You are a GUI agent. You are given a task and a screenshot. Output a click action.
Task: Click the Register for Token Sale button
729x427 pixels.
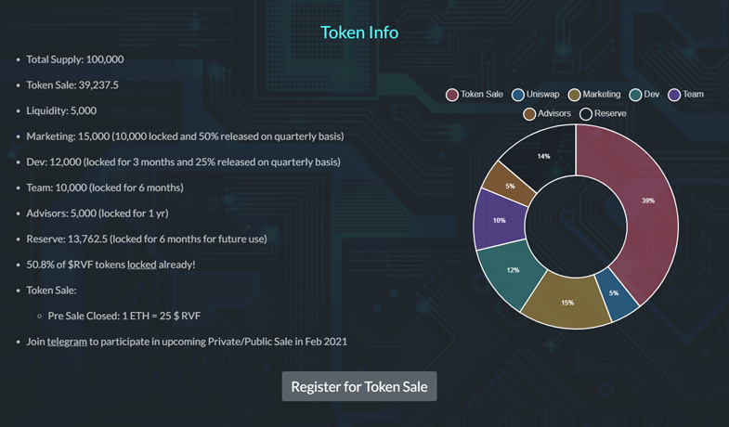pyautogui.click(x=358, y=386)
